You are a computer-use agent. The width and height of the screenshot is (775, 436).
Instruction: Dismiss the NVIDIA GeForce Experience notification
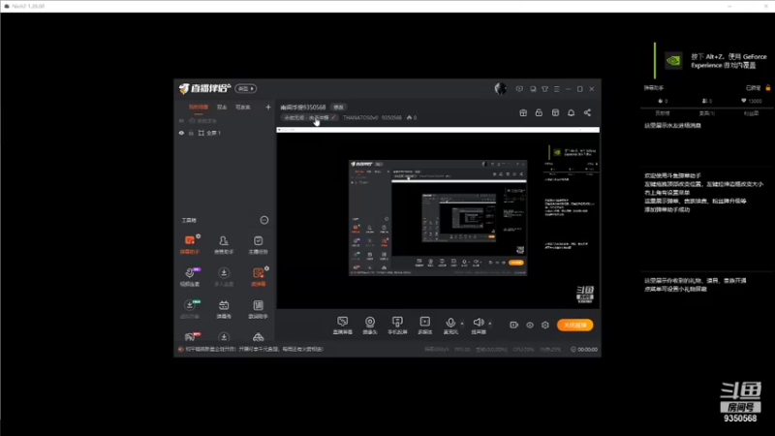point(710,61)
